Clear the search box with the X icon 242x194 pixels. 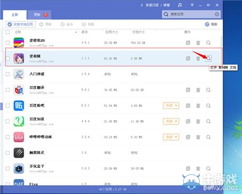pyautogui.click(x=217, y=14)
